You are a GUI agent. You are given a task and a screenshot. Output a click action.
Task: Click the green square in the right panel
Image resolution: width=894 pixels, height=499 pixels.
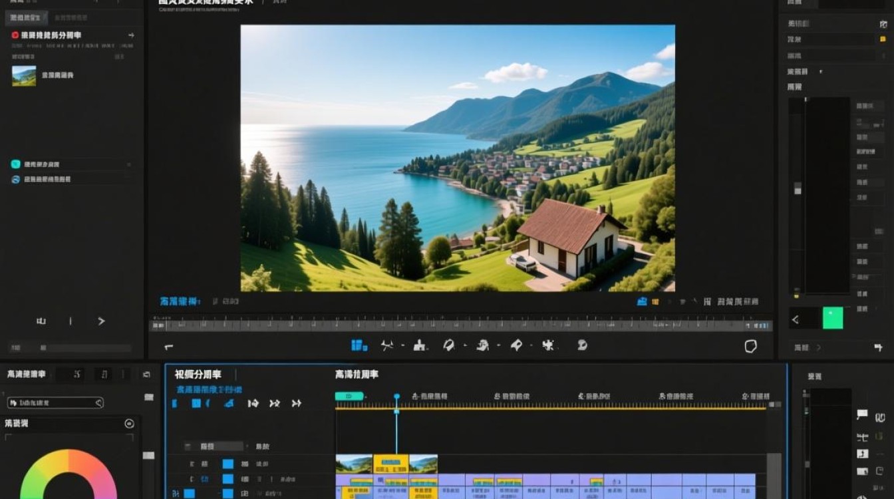833,318
